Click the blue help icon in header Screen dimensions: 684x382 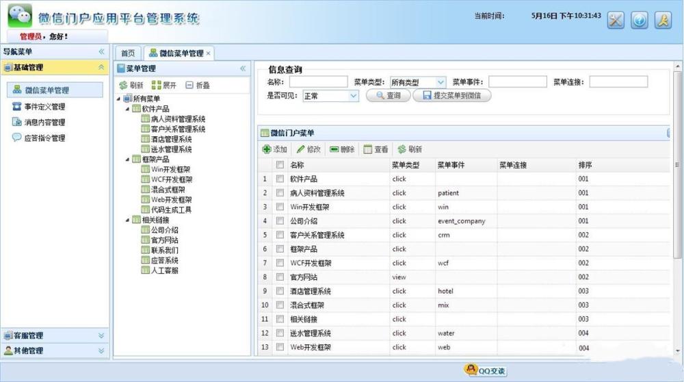(639, 20)
